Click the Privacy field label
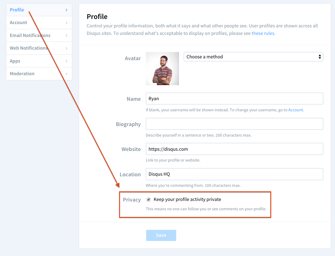 [132, 200]
